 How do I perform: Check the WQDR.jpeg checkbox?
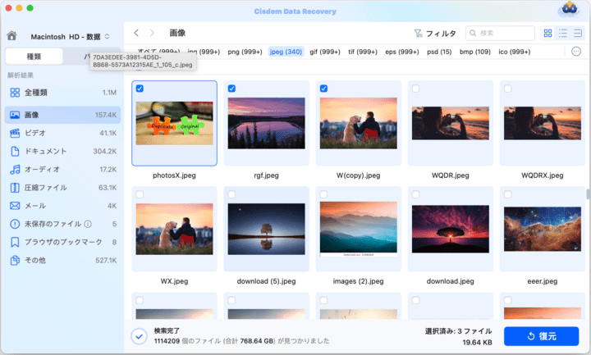coord(415,89)
